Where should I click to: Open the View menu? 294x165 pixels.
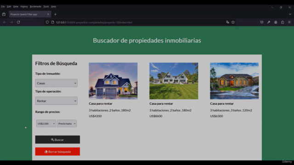[x=16, y=6]
